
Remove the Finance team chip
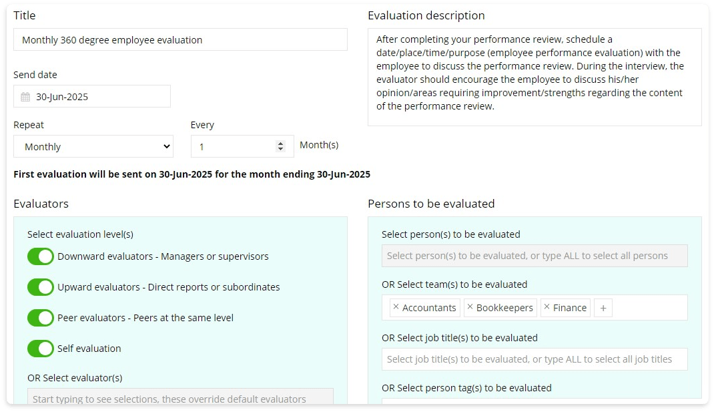pyautogui.click(x=549, y=307)
